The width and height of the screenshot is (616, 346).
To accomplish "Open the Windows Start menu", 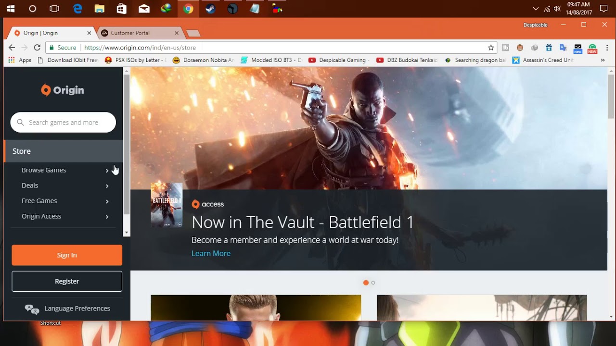I will click(11, 9).
